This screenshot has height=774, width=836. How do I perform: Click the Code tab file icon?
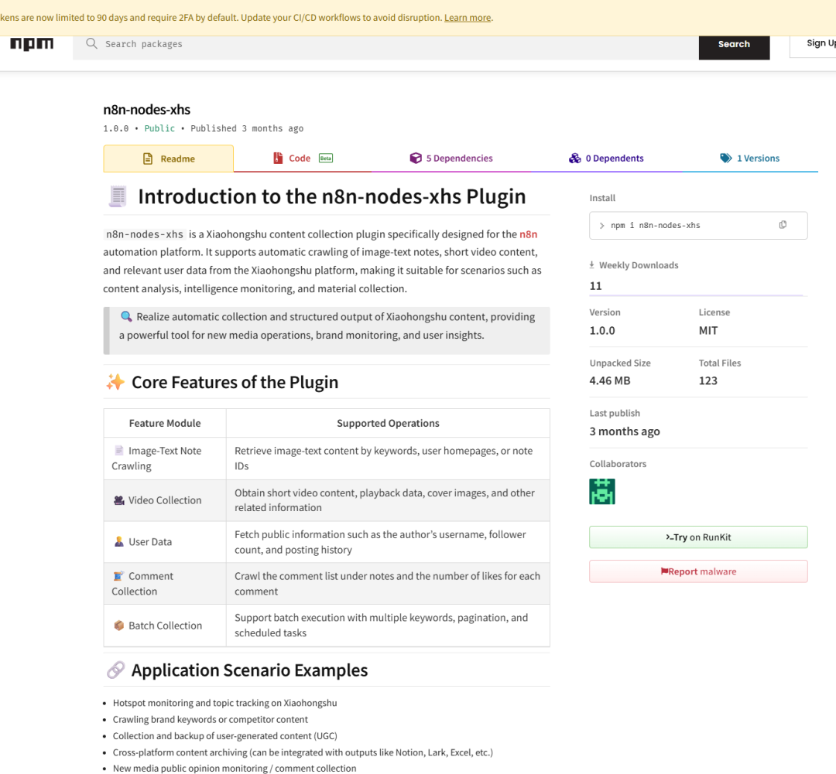coord(278,159)
